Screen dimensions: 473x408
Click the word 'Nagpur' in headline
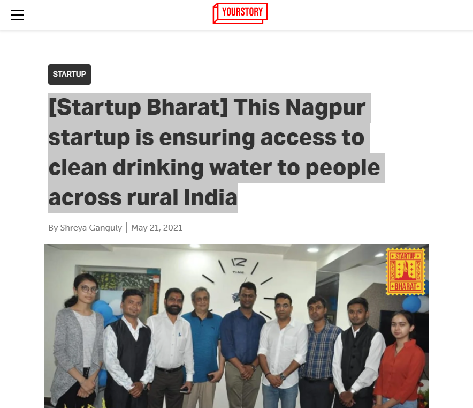coord(325,108)
